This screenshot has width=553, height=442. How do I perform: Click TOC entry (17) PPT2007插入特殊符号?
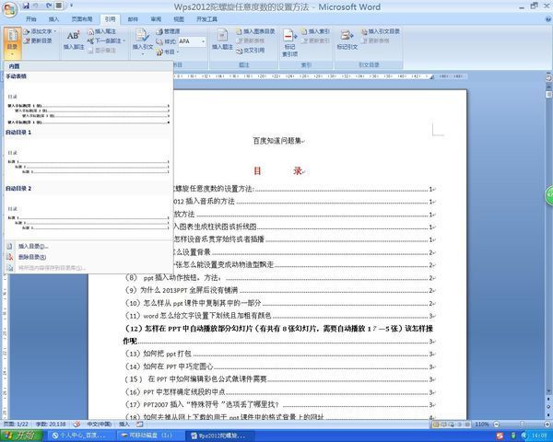pyautogui.click(x=279, y=404)
